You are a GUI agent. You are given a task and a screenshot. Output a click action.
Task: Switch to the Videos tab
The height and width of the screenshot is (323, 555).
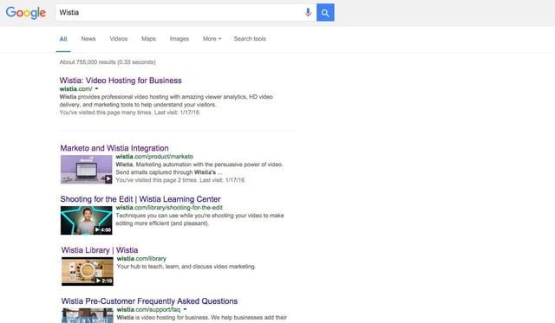(119, 39)
